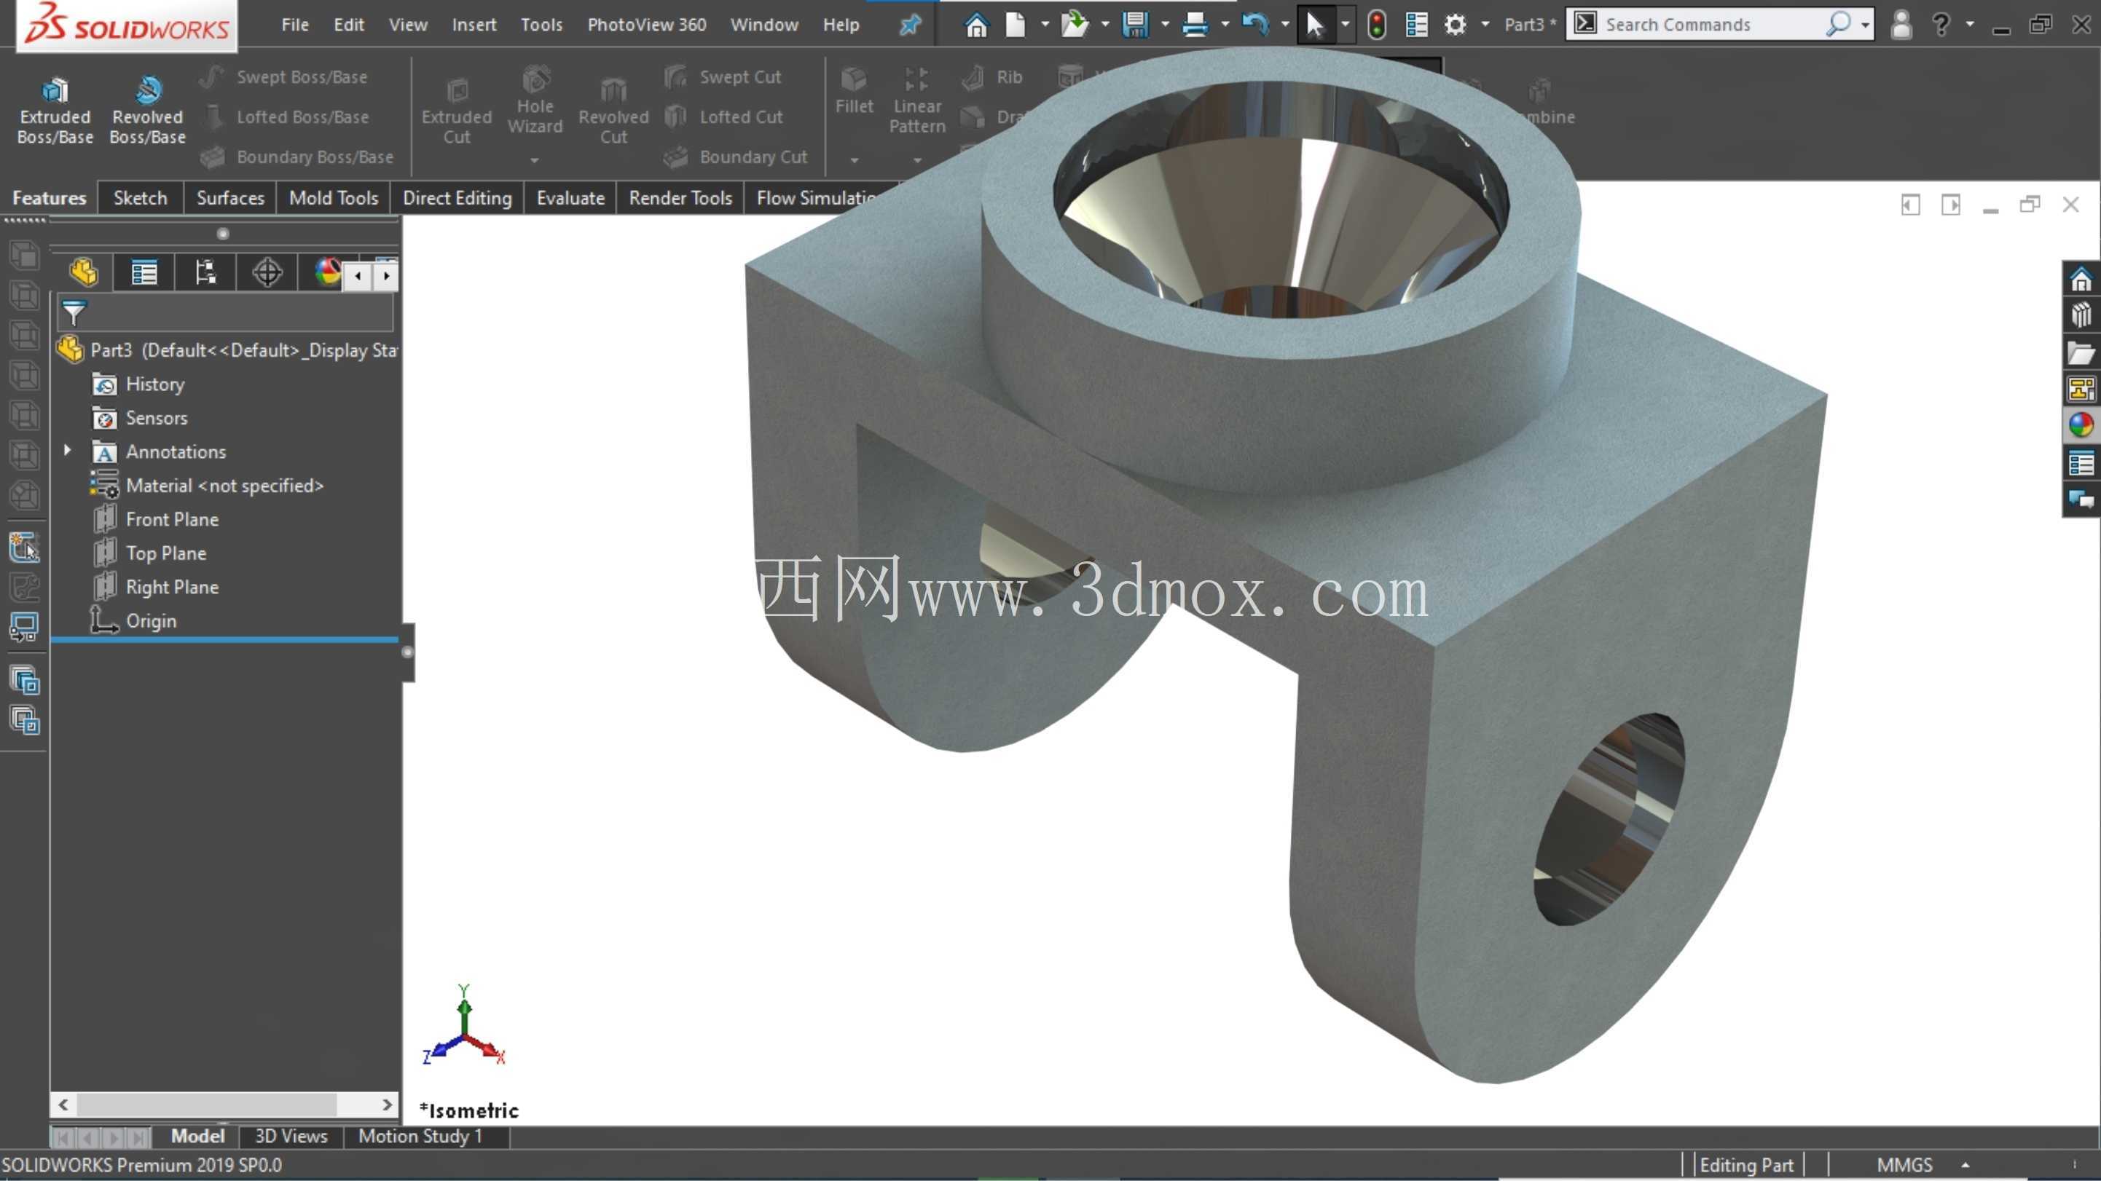
Task: Click the feature tree horizontal scrollbar
Action: (x=225, y=1105)
